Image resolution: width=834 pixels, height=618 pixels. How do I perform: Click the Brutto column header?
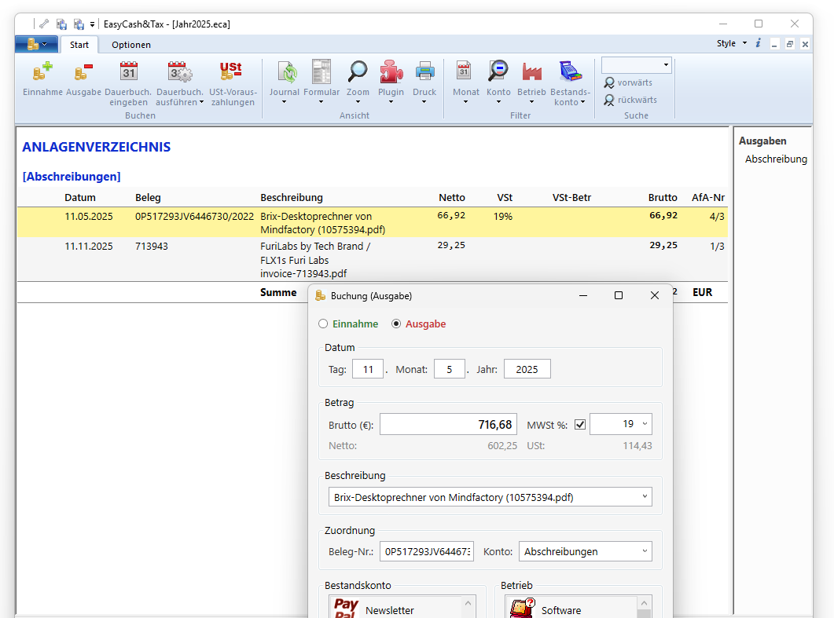663,197
